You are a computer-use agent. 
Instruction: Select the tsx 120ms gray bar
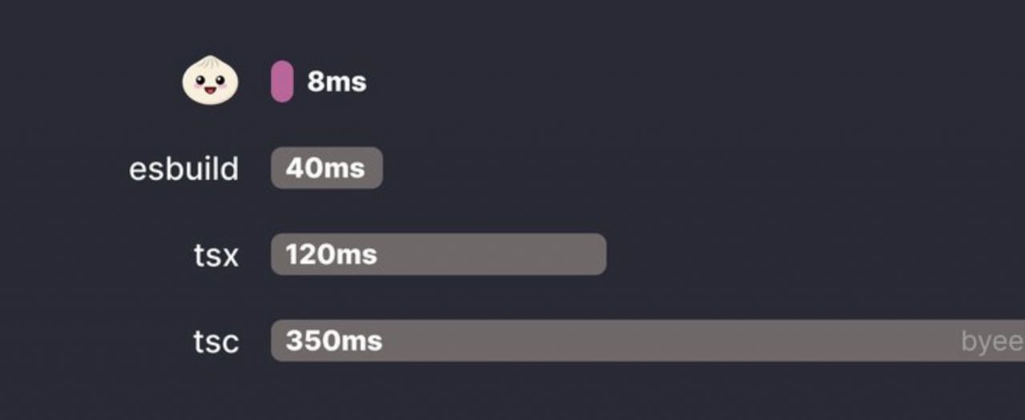pyautogui.click(x=438, y=254)
